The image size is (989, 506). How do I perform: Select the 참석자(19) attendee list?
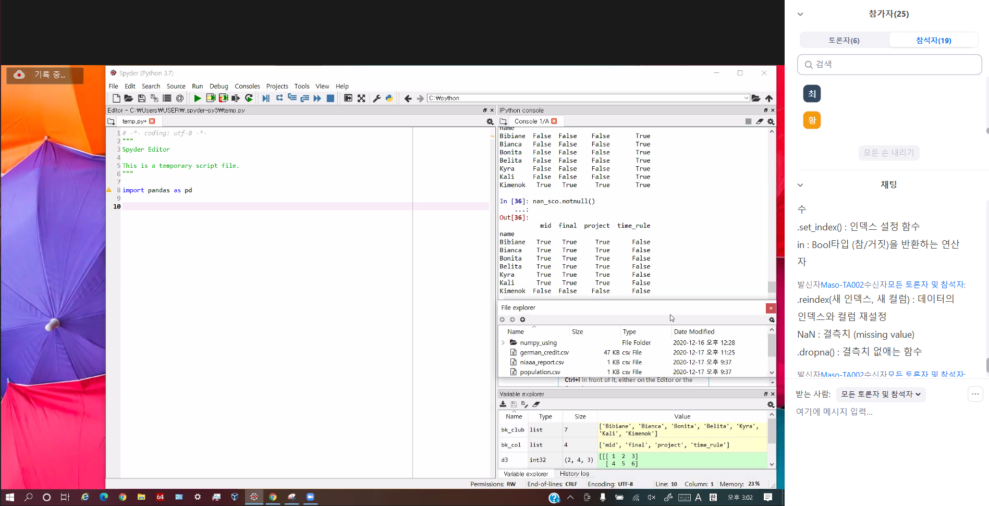click(933, 40)
